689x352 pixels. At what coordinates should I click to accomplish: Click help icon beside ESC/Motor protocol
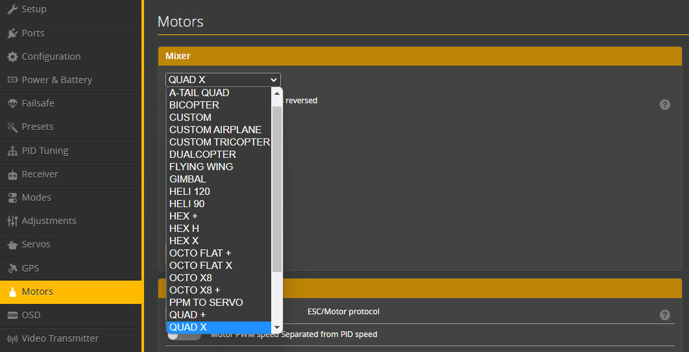[664, 315]
